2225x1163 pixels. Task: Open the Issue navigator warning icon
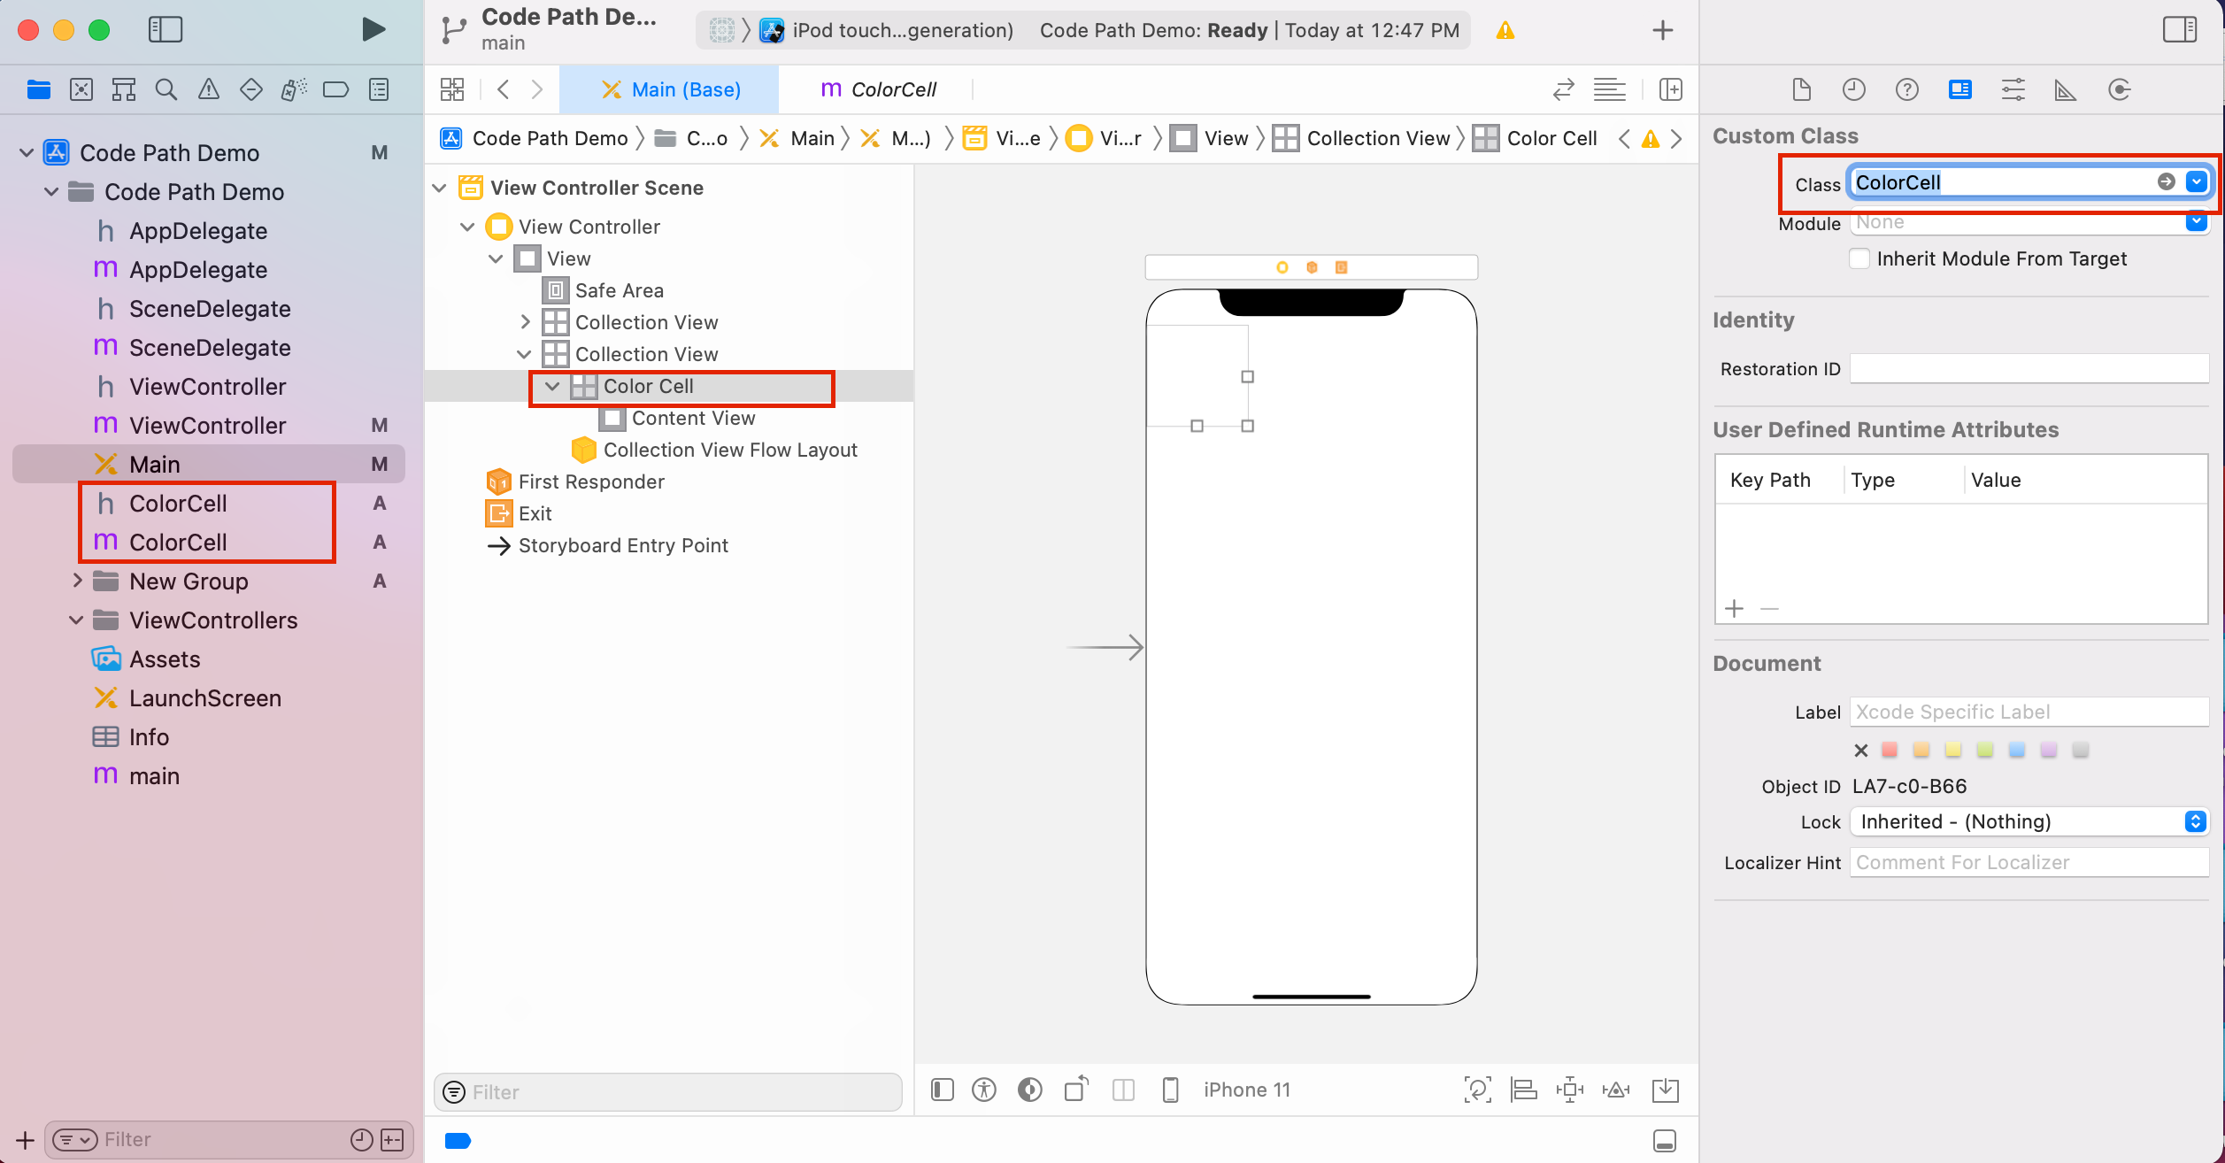click(x=208, y=89)
